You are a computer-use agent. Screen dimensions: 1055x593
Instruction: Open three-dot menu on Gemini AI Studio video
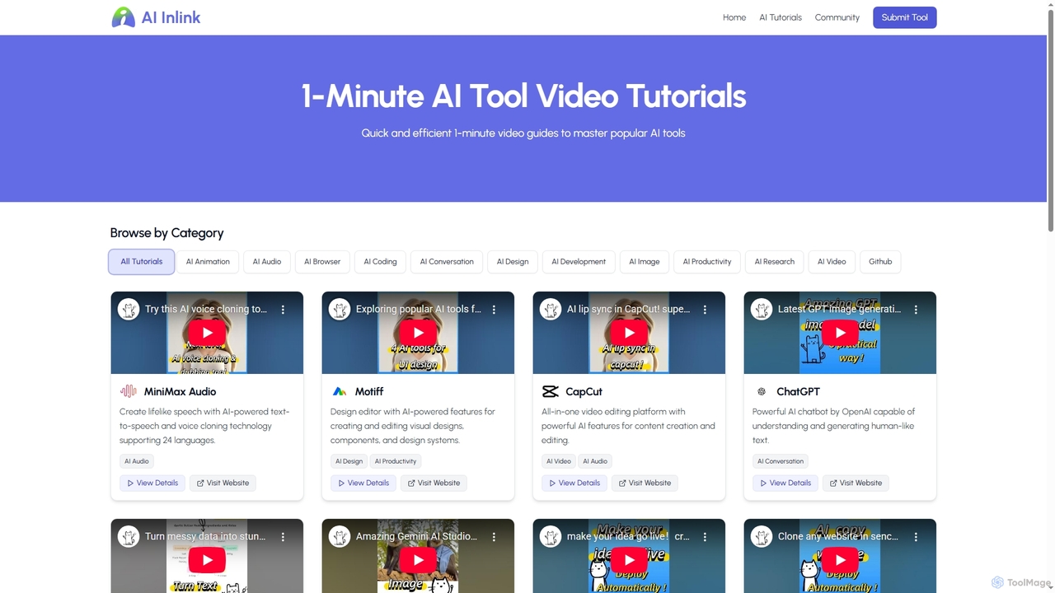coord(494,537)
